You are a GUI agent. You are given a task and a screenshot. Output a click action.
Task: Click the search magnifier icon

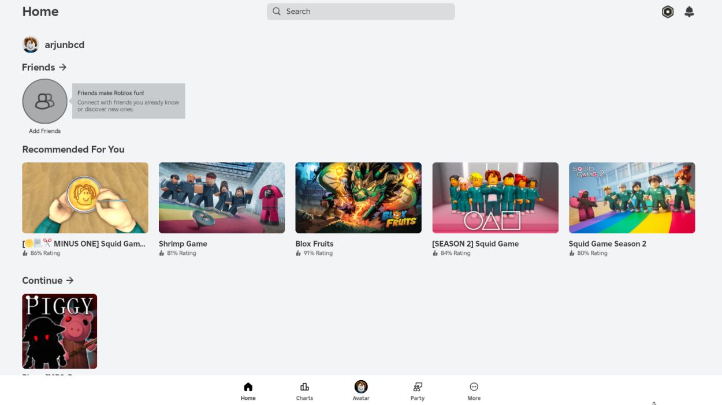(x=276, y=12)
